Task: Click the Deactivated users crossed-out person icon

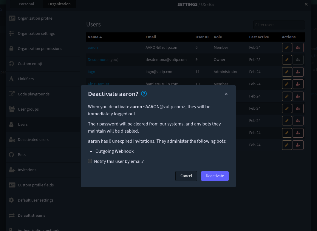Action: [11, 139]
